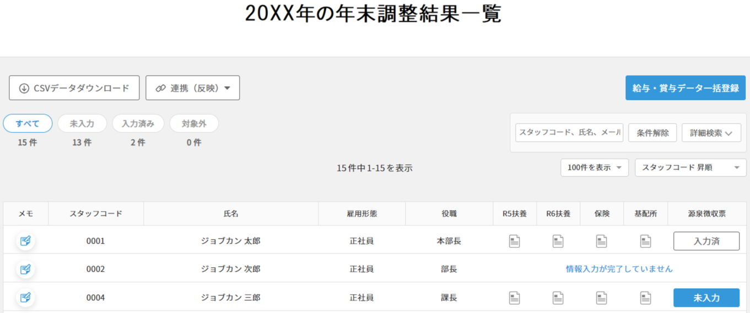Viewport: 750px width, 313px height.
Task: Show the 対象外 filter tab
Action: 194,124
